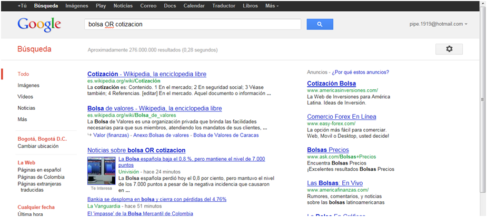487x217 pixels.
Task: Click the Aproximadamente 276.000.000 resultados text
Action: point(153,50)
